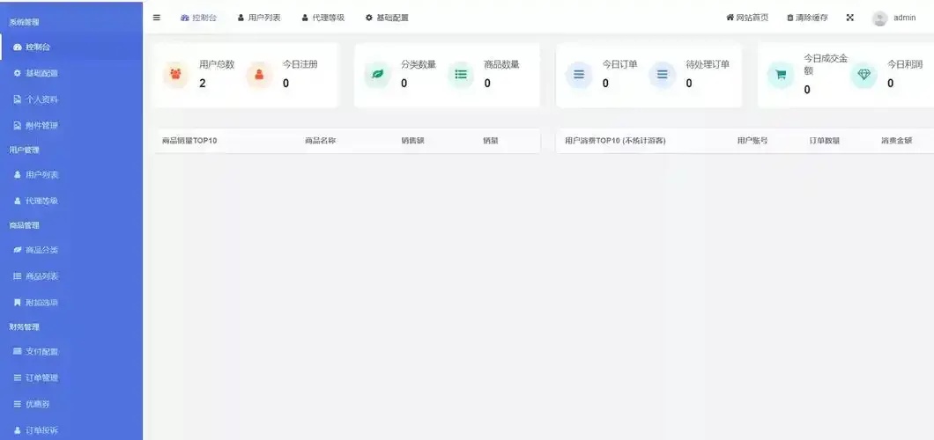Switch to the 代理等级 top tab
This screenshot has width=934, height=440.
coord(322,18)
